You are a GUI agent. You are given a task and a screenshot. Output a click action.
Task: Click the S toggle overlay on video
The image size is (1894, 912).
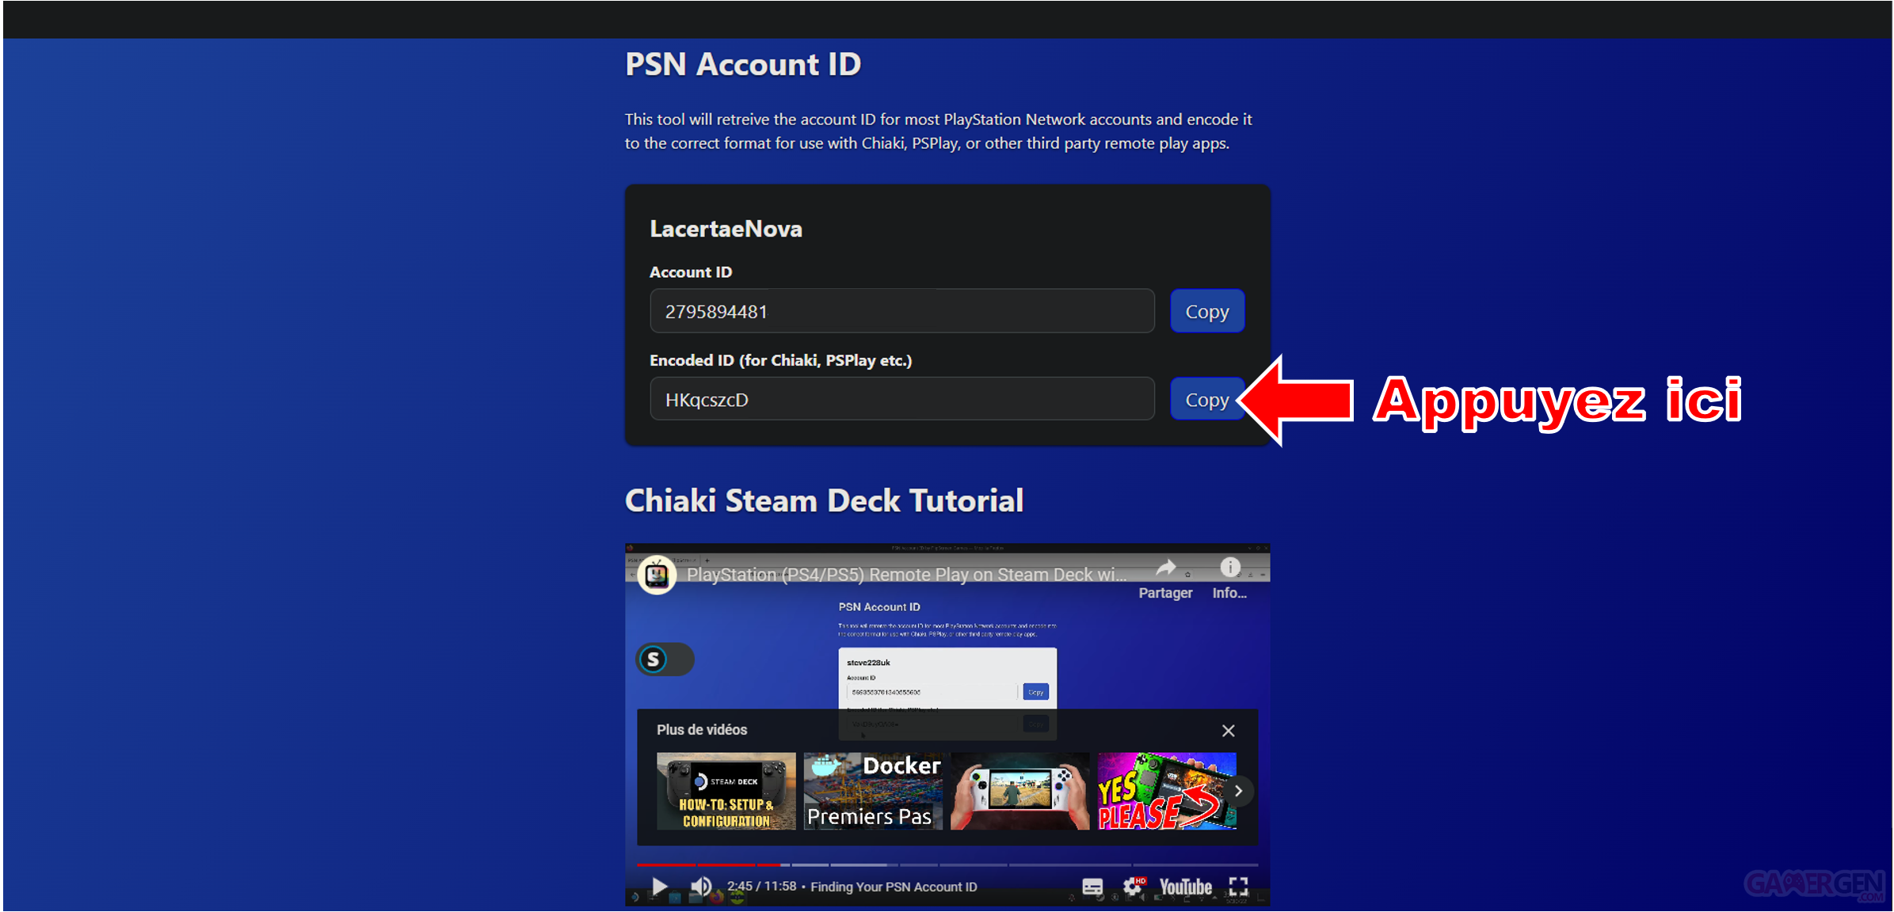click(x=665, y=659)
